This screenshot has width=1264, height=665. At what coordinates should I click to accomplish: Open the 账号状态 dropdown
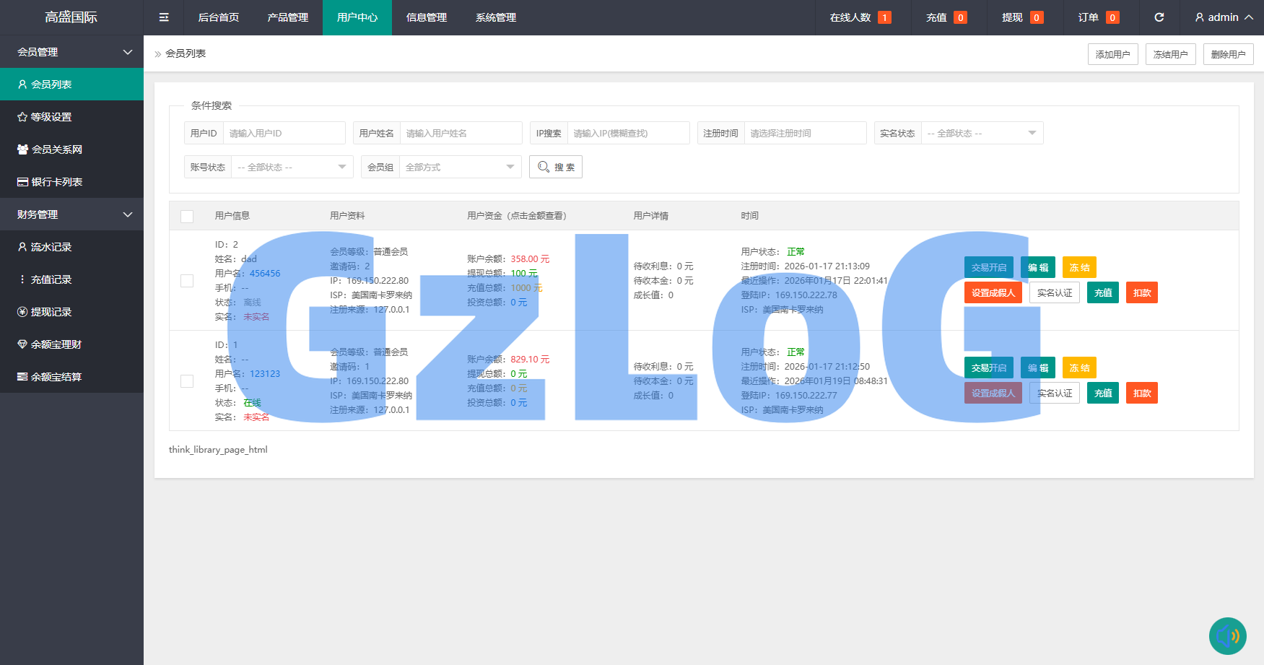click(292, 168)
